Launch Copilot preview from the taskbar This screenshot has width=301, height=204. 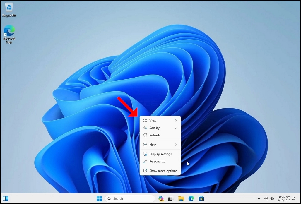[161, 199]
